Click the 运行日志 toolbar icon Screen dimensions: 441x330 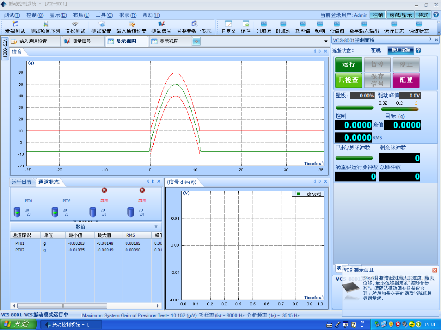point(394,24)
